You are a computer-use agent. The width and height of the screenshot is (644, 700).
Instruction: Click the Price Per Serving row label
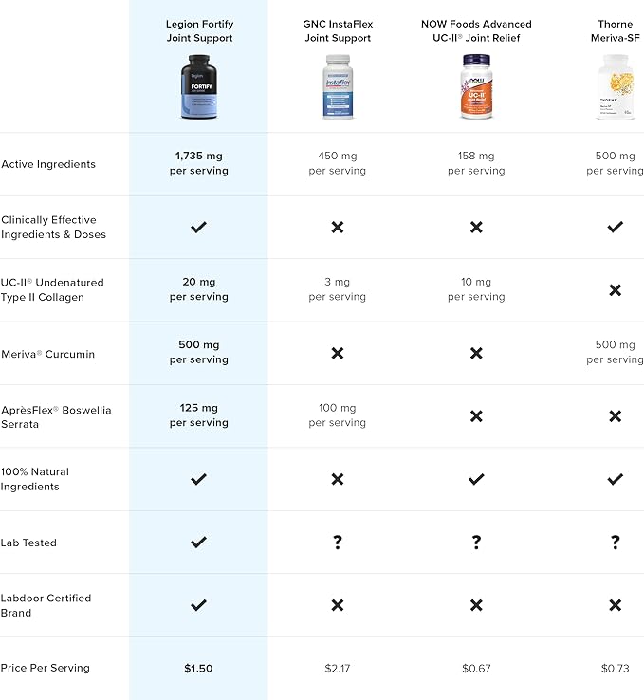(x=46, y=668)
